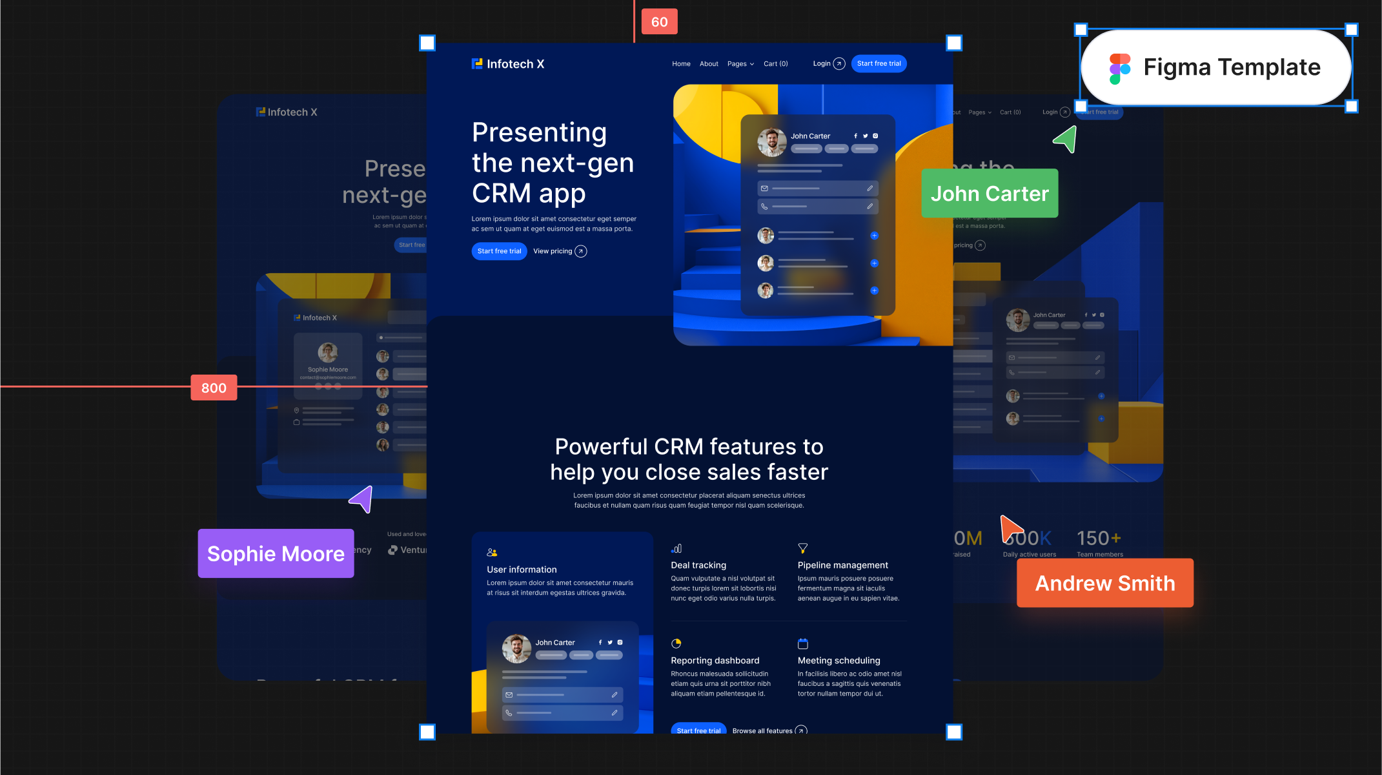Click the 800 dimension measurement marker
Viewport: 1382px width, 775px height.
pyautogui.click(x=214, y=387)
